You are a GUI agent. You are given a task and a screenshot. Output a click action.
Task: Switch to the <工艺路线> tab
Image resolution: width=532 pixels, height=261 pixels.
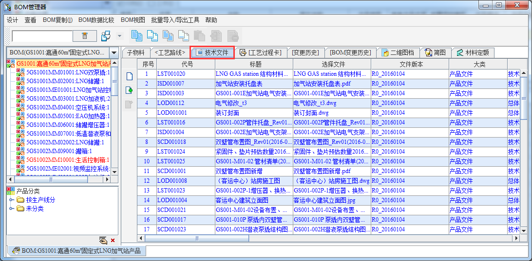(x=170, y=52)
